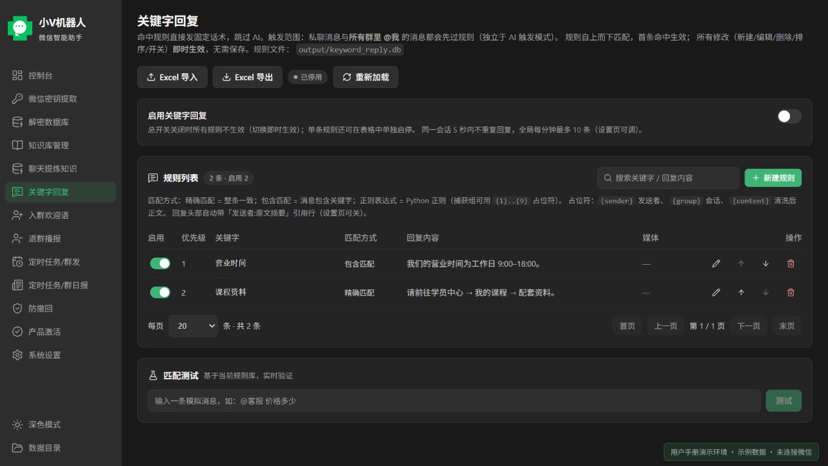Open 控制台 in the sidebar

pyautogui.click(x=61, y=75)
